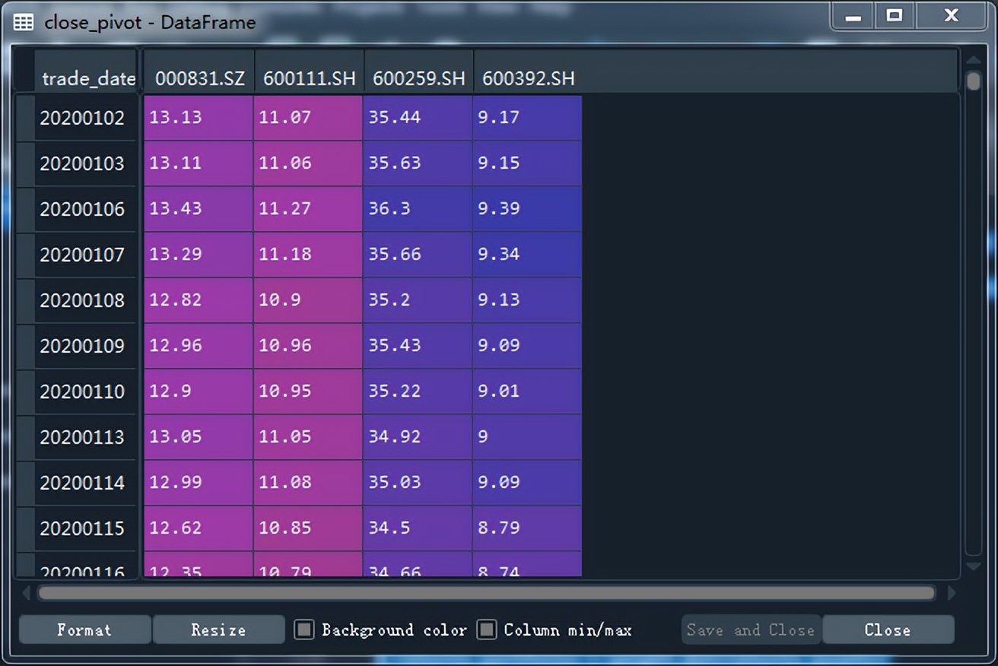
Task: Click cell 12.99 in row 20200114
Action: click(199, 483)
